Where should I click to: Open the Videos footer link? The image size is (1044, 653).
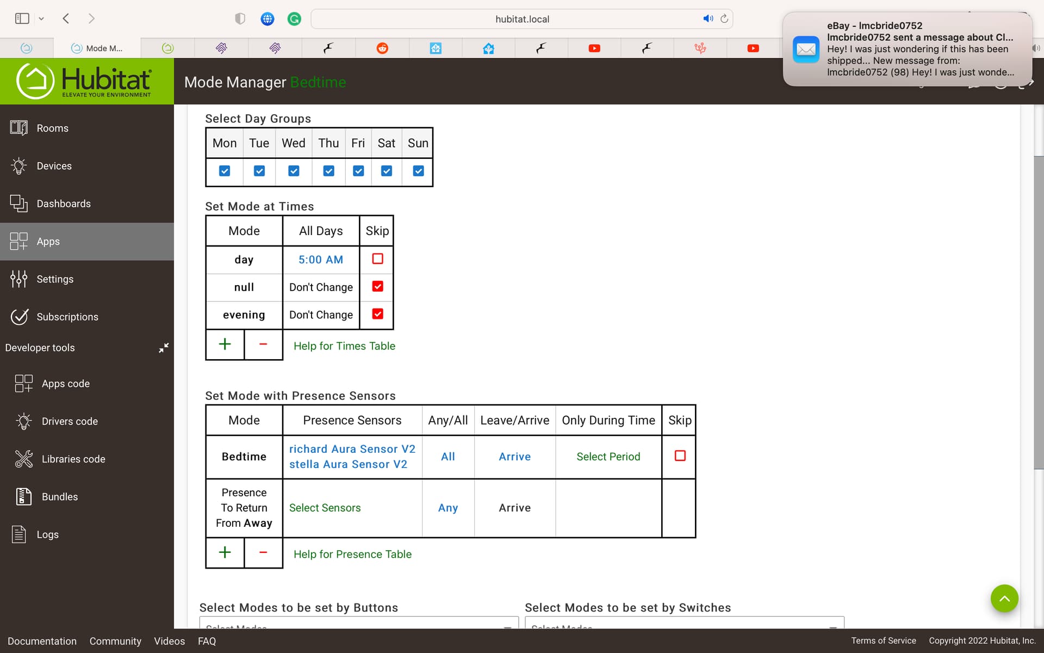click(169, 641)
